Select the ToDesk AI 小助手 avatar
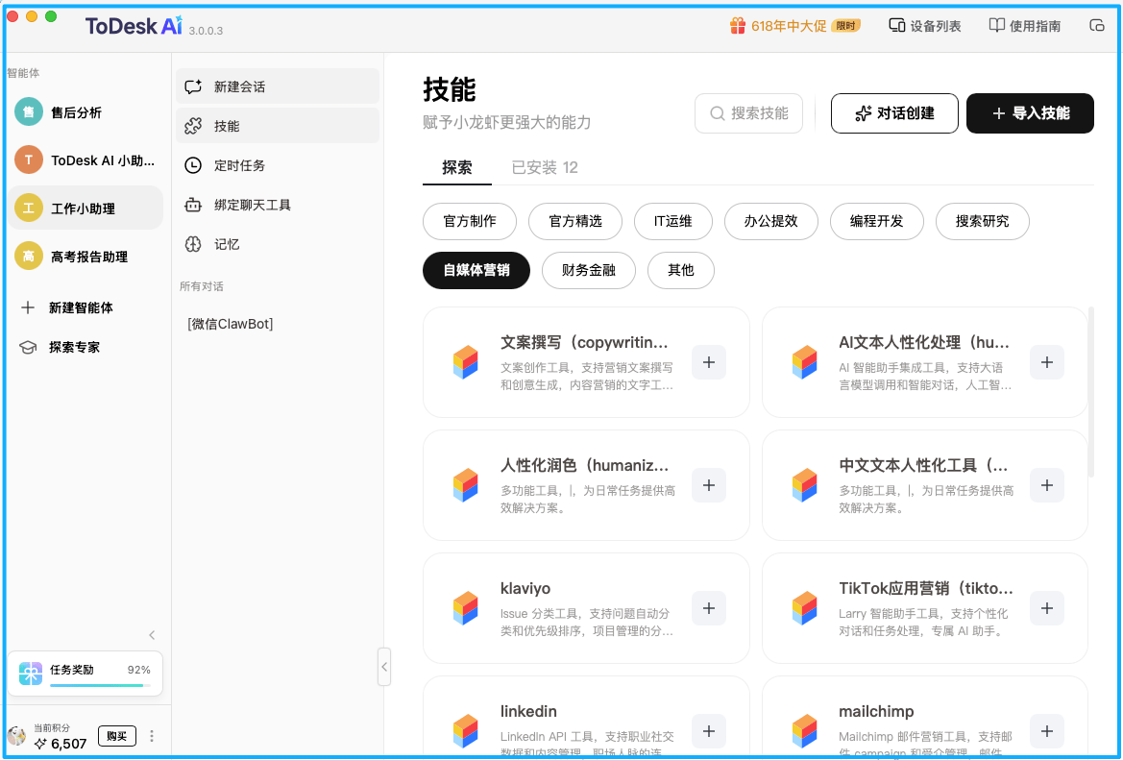The height and width of the screenshot is (760, 1123). 29,159
